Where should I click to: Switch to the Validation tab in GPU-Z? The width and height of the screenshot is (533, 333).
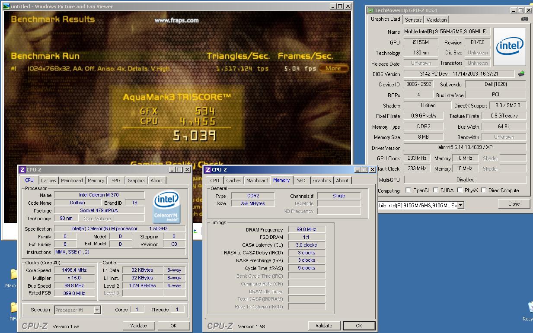pos(437,20)
